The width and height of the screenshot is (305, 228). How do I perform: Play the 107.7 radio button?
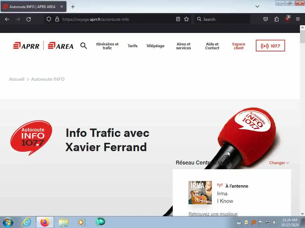tap(270, 46)
